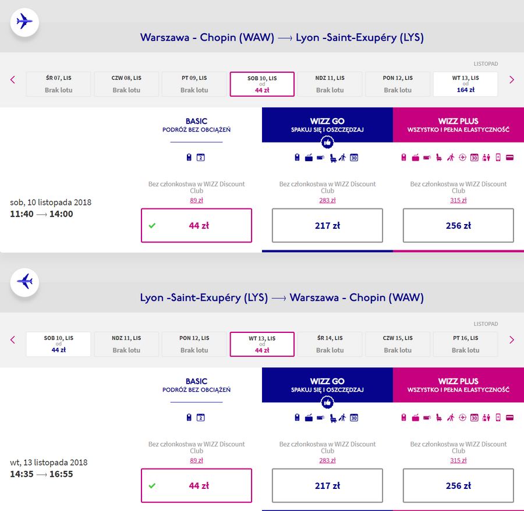The image size is (524, 511).
Task: Click the outbound flight airplane icon
Action: [24, 22]
